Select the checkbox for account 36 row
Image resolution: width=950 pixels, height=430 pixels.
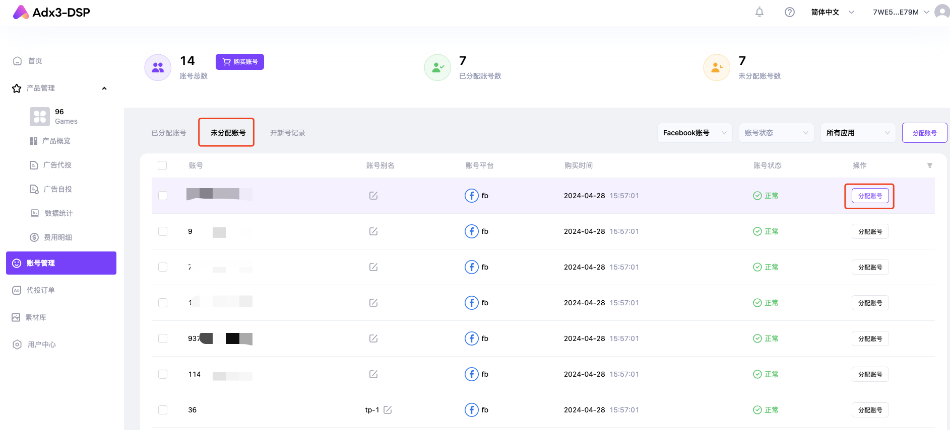[163, 410]
